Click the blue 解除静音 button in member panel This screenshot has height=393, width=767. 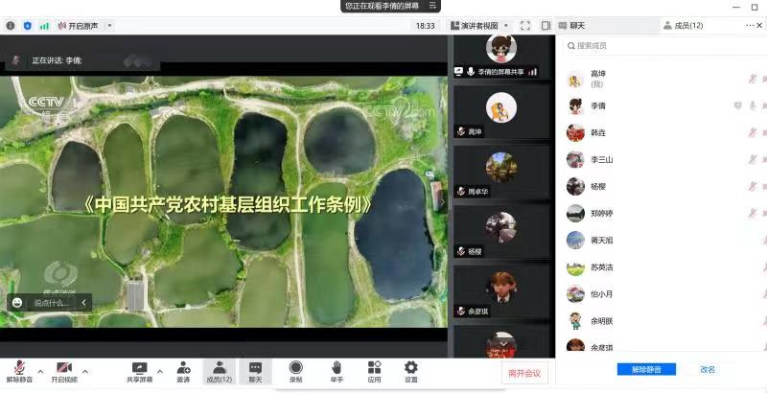(646, 370)
